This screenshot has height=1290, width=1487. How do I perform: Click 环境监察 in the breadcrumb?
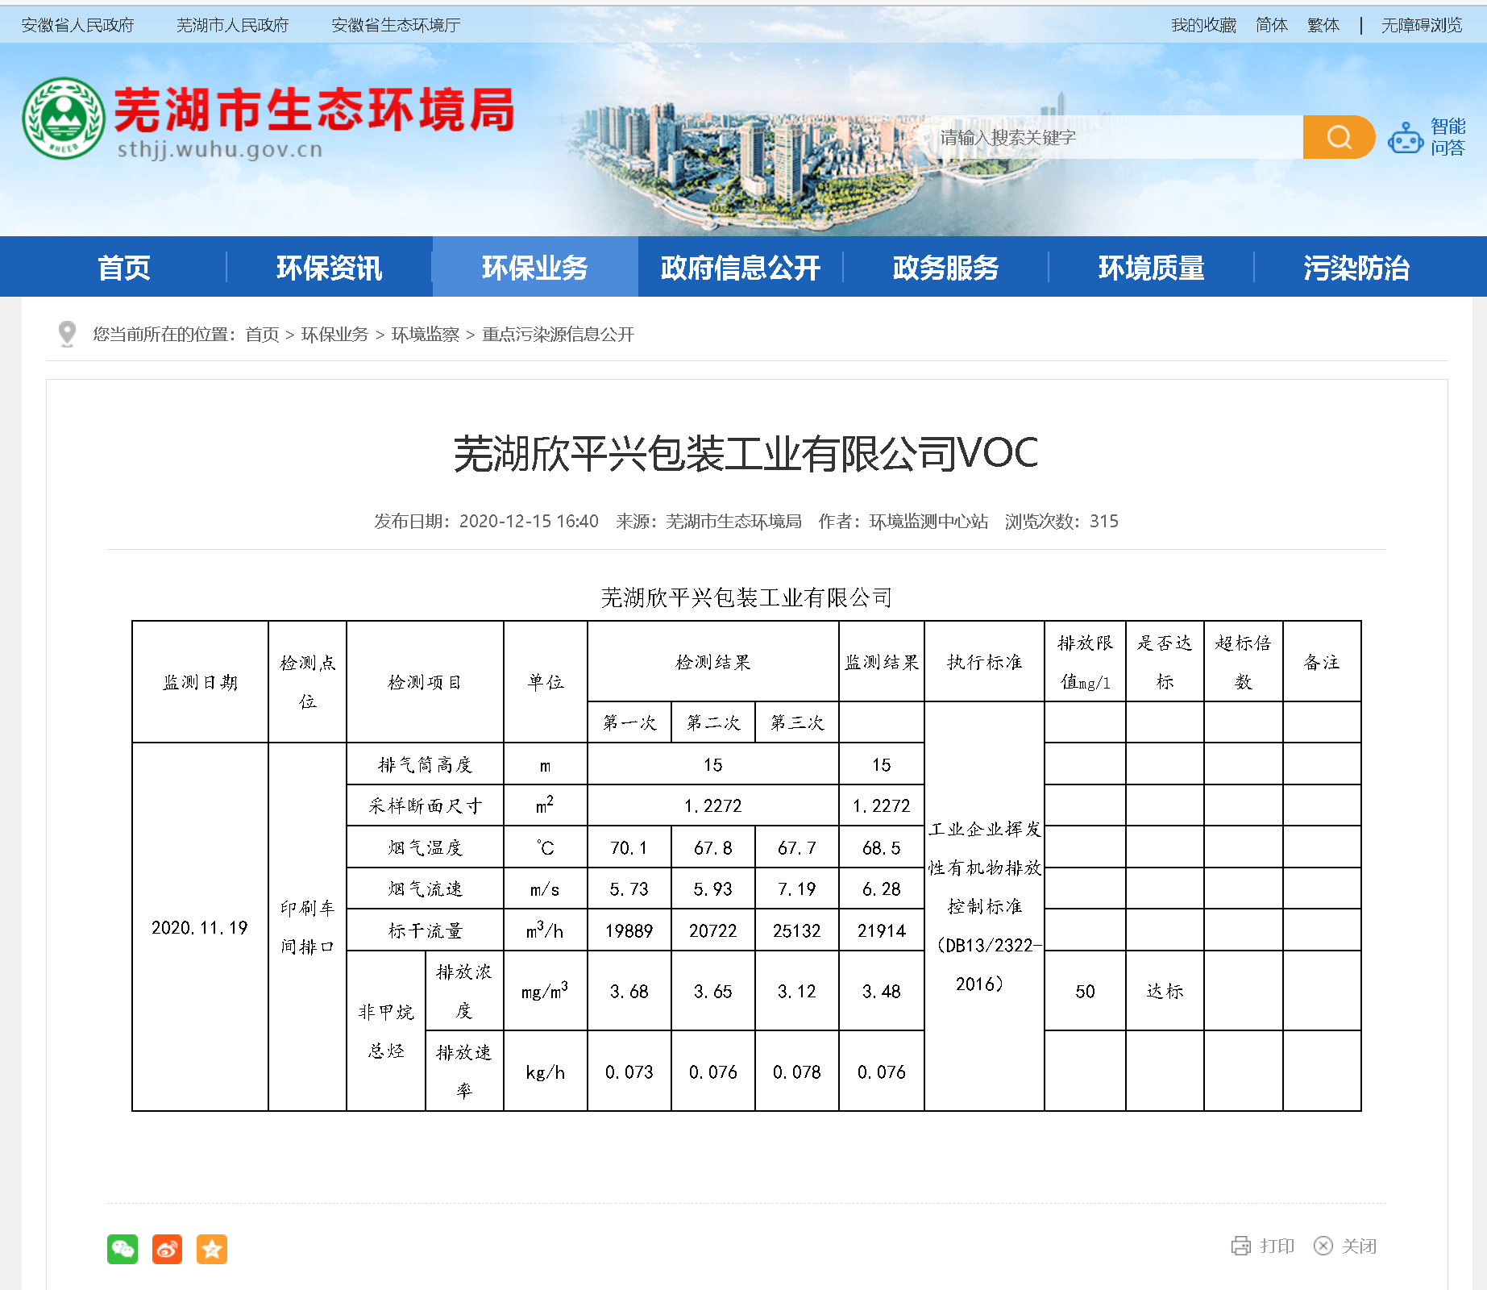(x=426, y=335)
